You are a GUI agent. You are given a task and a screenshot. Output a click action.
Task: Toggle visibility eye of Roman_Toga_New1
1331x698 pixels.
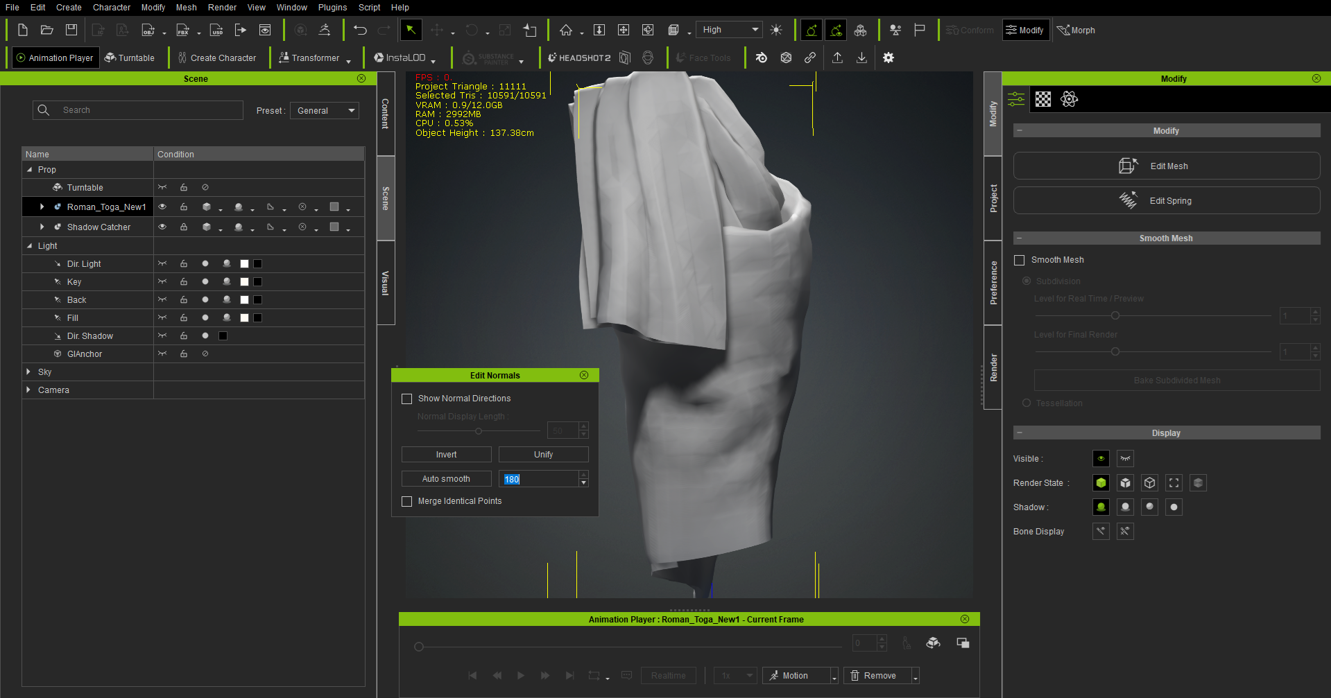[162, 207]
